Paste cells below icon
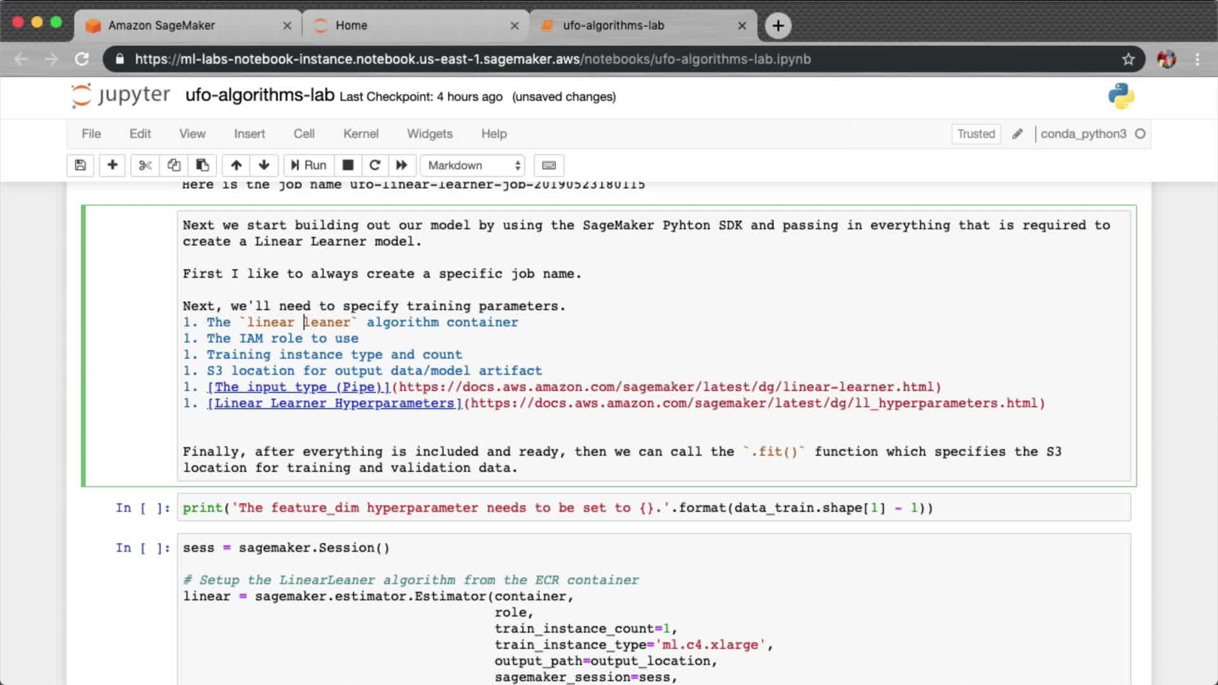This screenshot has width=1218, height=685. point(202,166)
